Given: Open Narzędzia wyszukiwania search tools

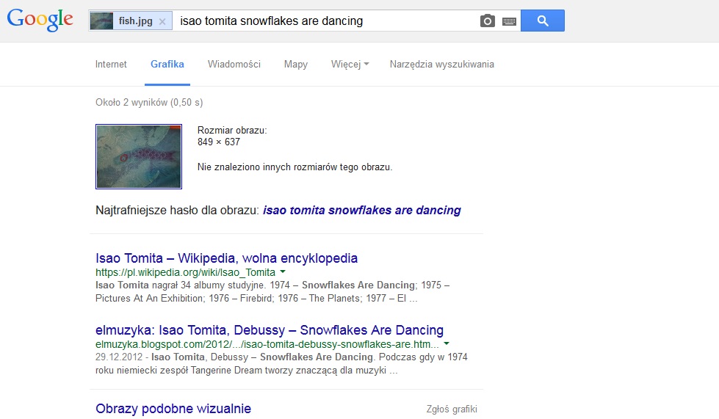Looking at the screenshot, I should click(x=442, y=65).
